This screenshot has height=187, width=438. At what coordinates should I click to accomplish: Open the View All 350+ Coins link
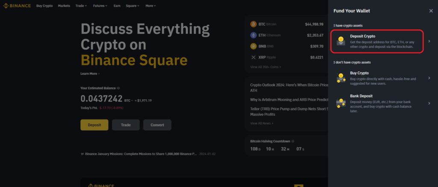tap(266, 67)
